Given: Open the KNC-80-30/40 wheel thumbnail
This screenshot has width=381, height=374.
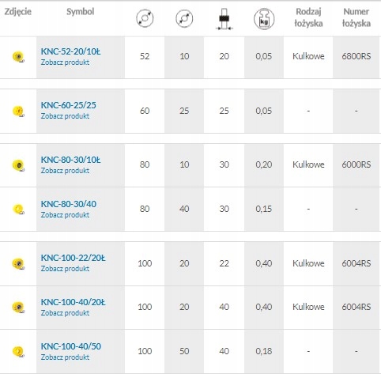Looking at the screenshot, I should click(18, 210).
